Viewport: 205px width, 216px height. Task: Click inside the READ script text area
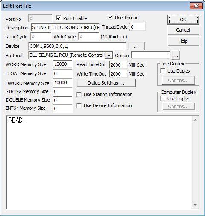click(99, 162)
